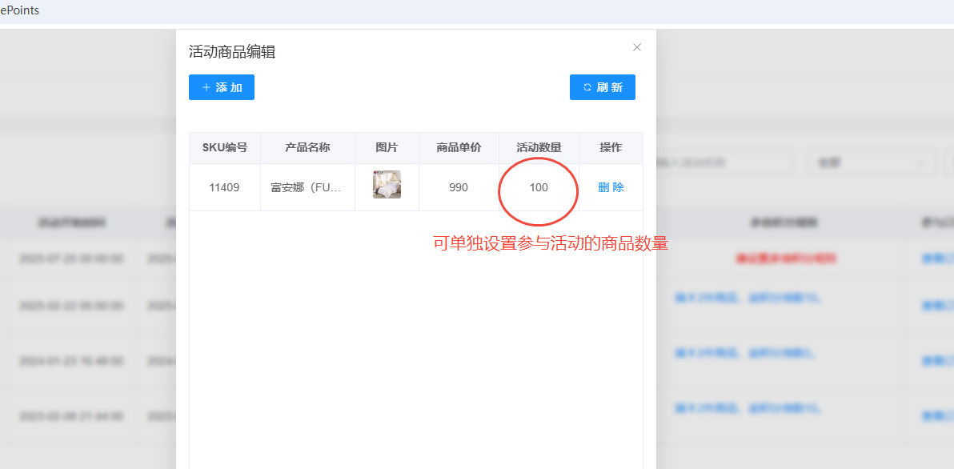
Task: Delete product 11409 via 删除 link
Action: (611, 187)
